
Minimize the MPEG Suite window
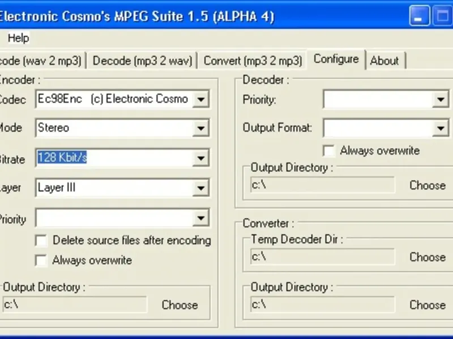coord(419,16)
